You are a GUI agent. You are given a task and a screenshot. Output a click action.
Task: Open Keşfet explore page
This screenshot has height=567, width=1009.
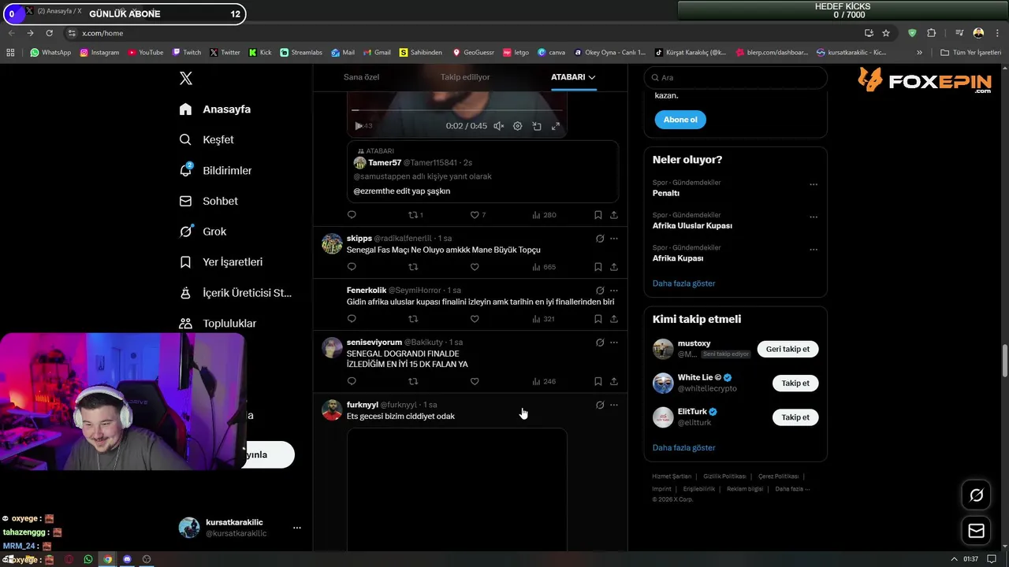pos(207,139)
